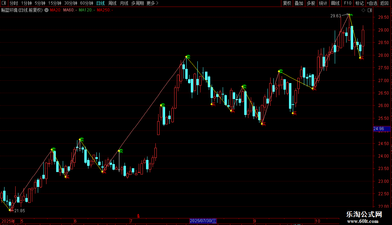Click the stock title 瀚蓝环境(日线,前复权)

pos(22,10)
